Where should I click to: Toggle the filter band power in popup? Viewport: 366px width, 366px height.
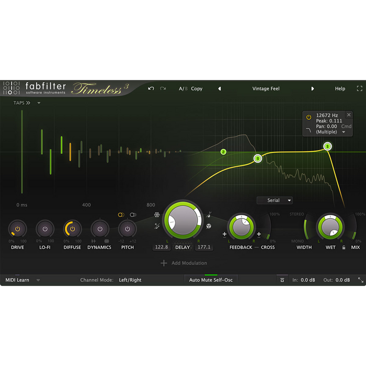(308, 117)
